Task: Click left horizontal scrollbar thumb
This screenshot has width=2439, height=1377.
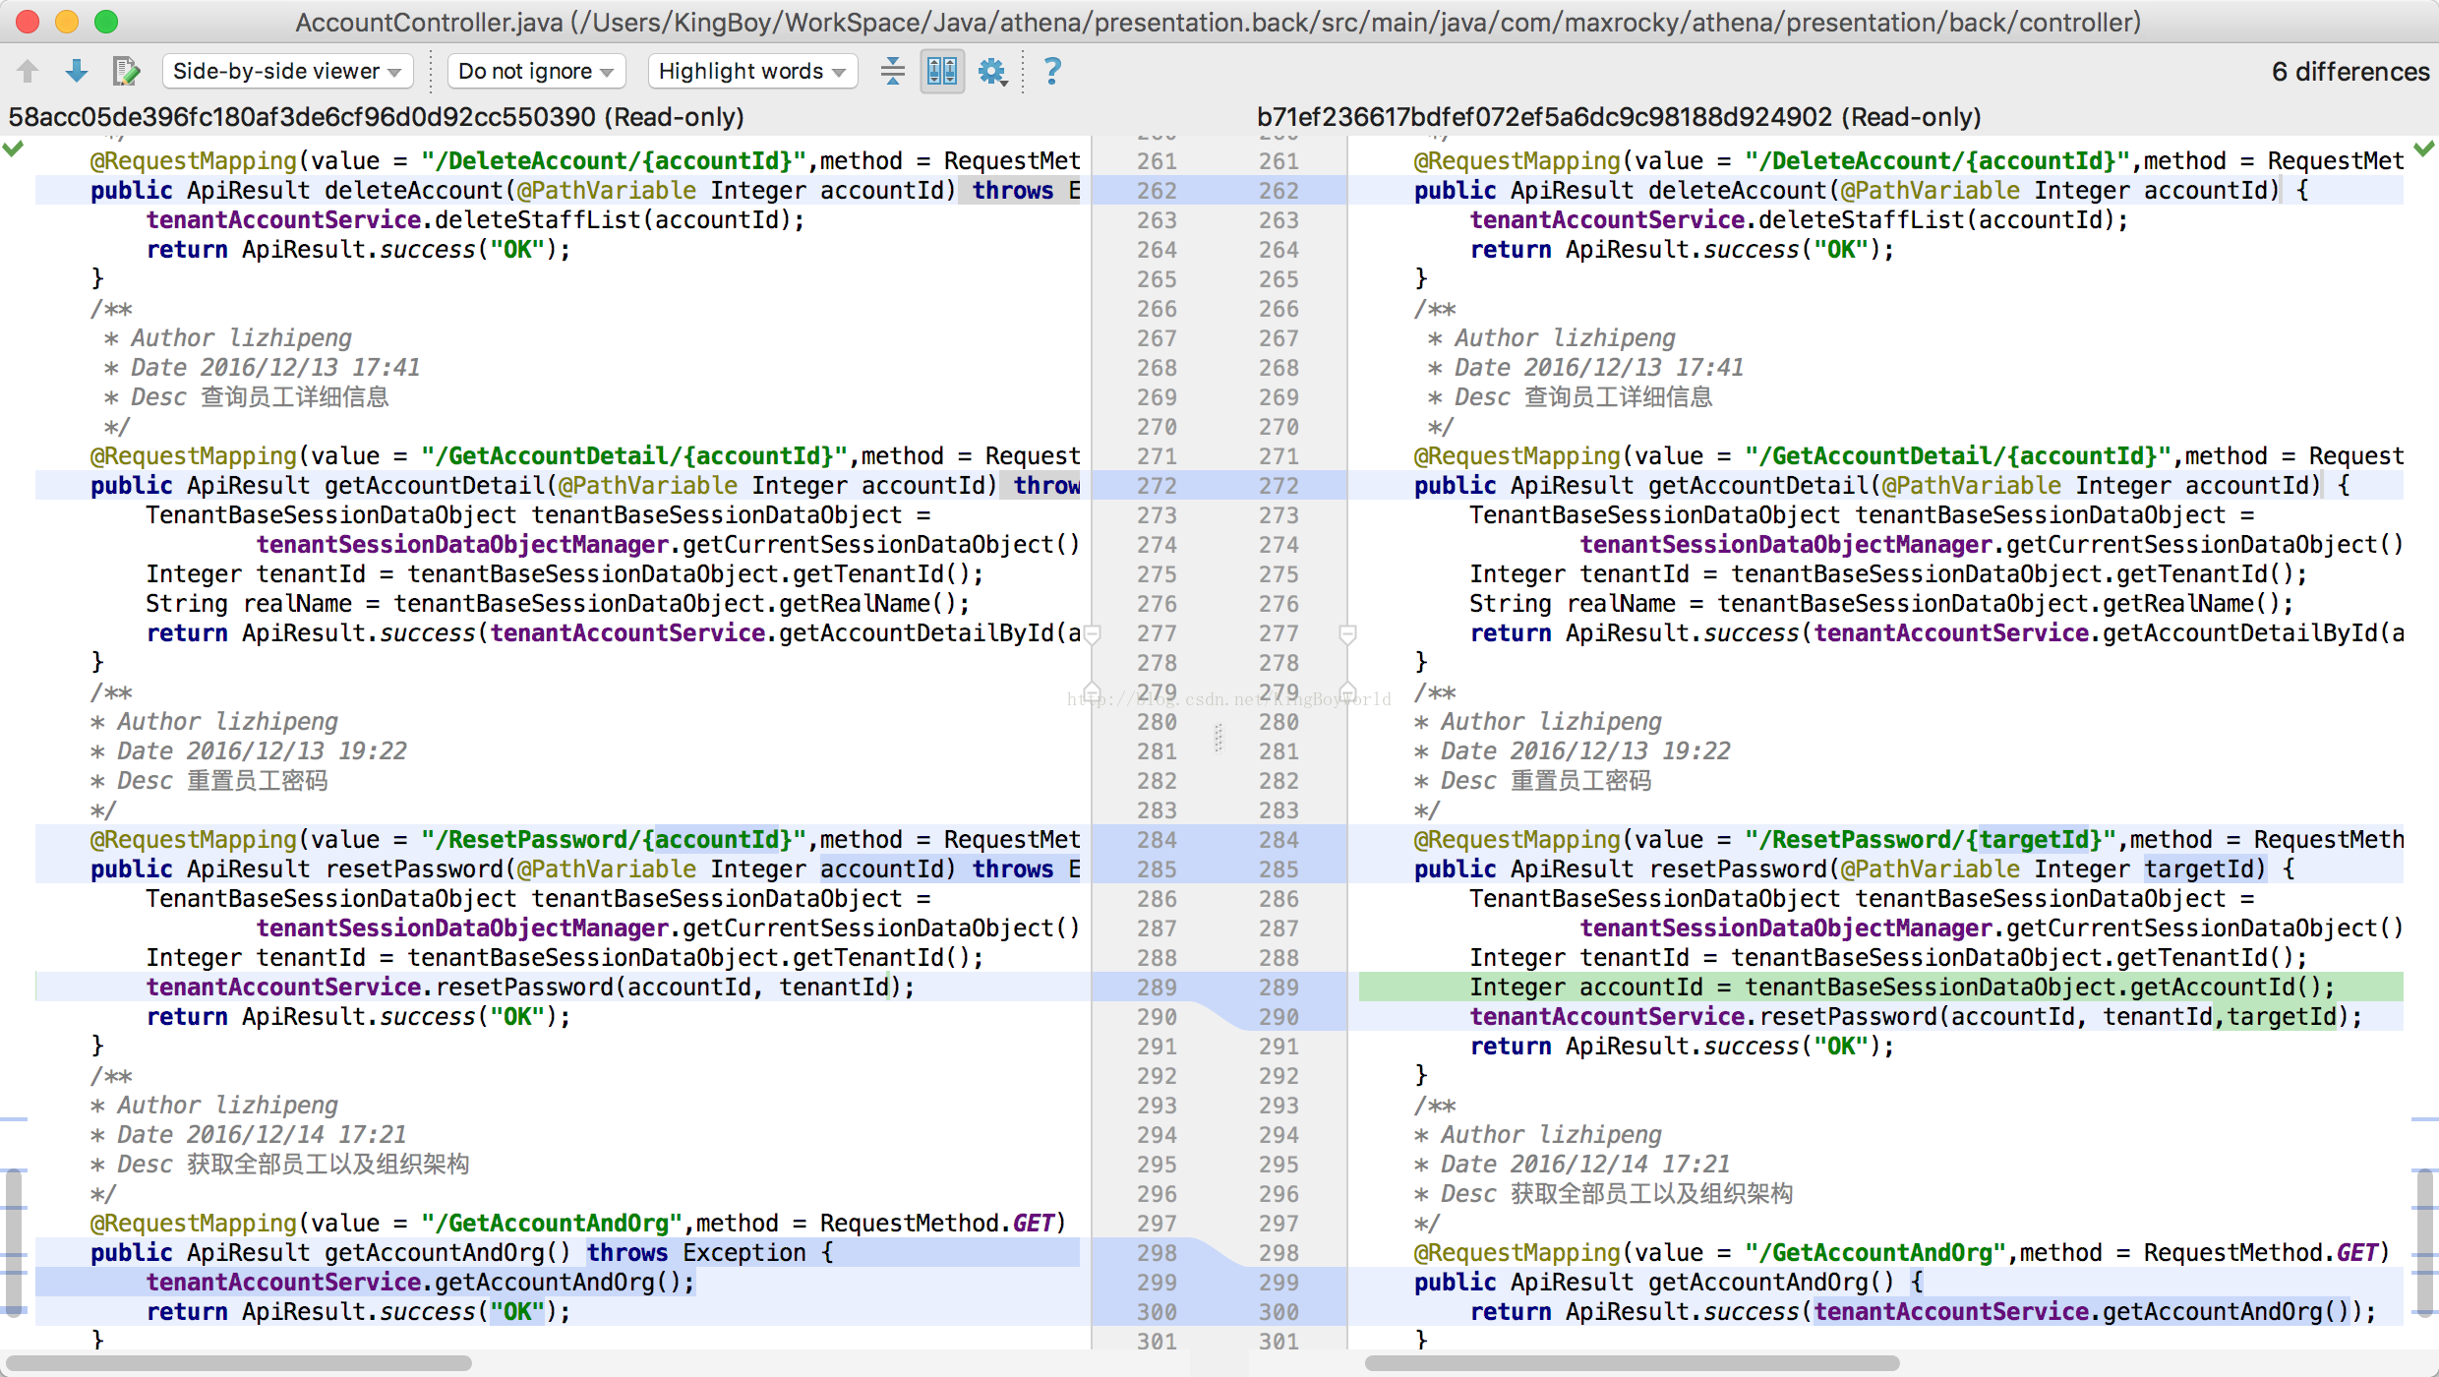Action: pyautogui.click(x=239, y=1363)
